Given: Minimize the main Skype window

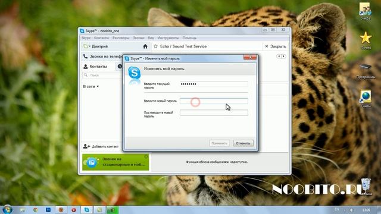Looking at the screenshot, I should (x=265, y=30).
